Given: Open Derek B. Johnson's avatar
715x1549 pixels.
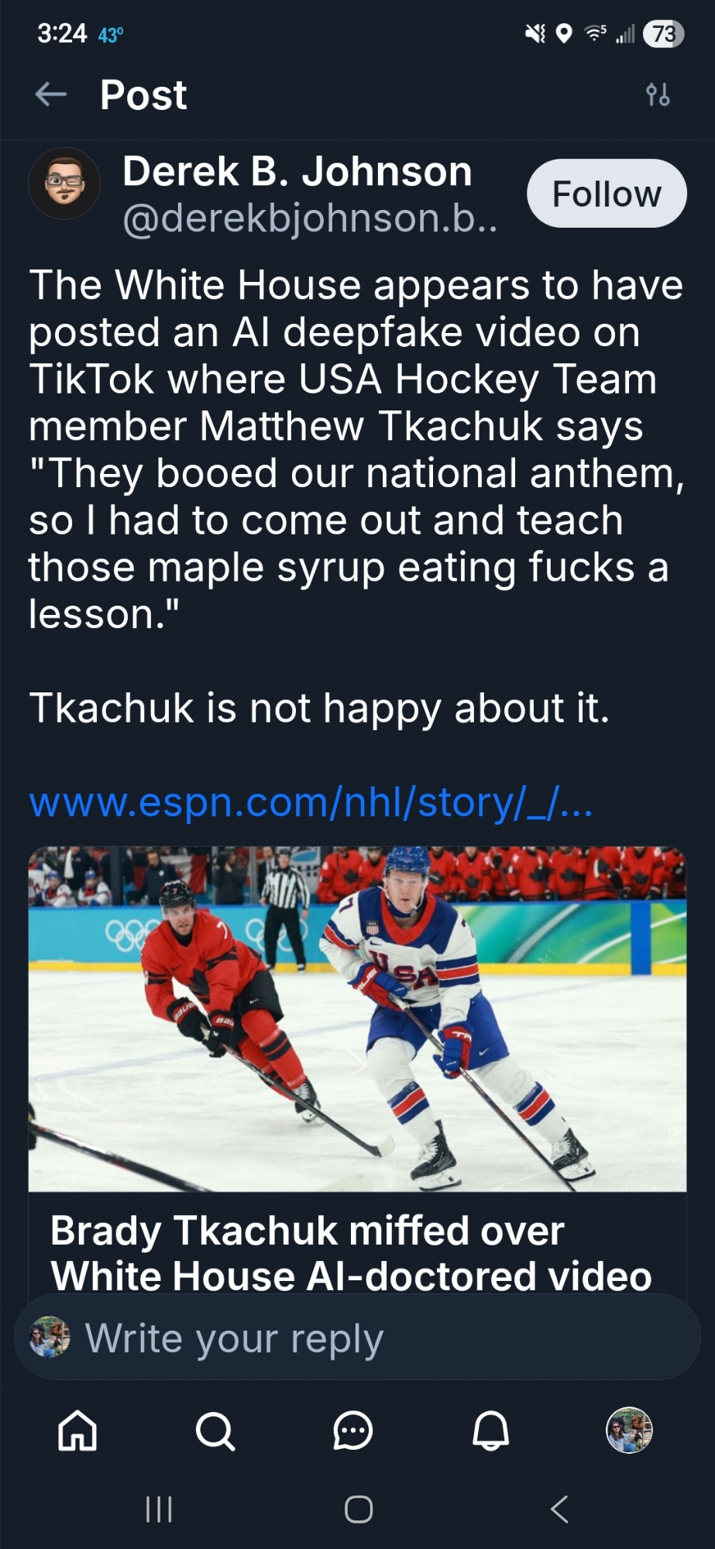Looking at the screenshot, I should coord(64,184).
